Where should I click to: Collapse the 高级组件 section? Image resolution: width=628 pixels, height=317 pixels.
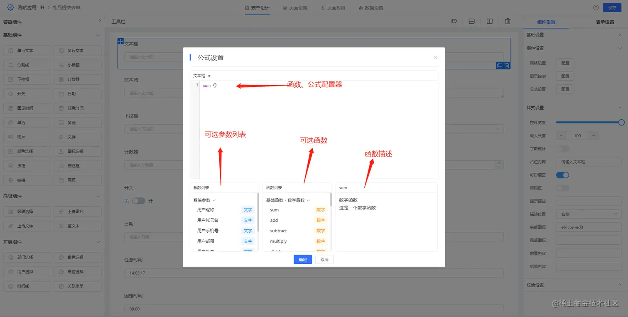[x=52, y=196]
